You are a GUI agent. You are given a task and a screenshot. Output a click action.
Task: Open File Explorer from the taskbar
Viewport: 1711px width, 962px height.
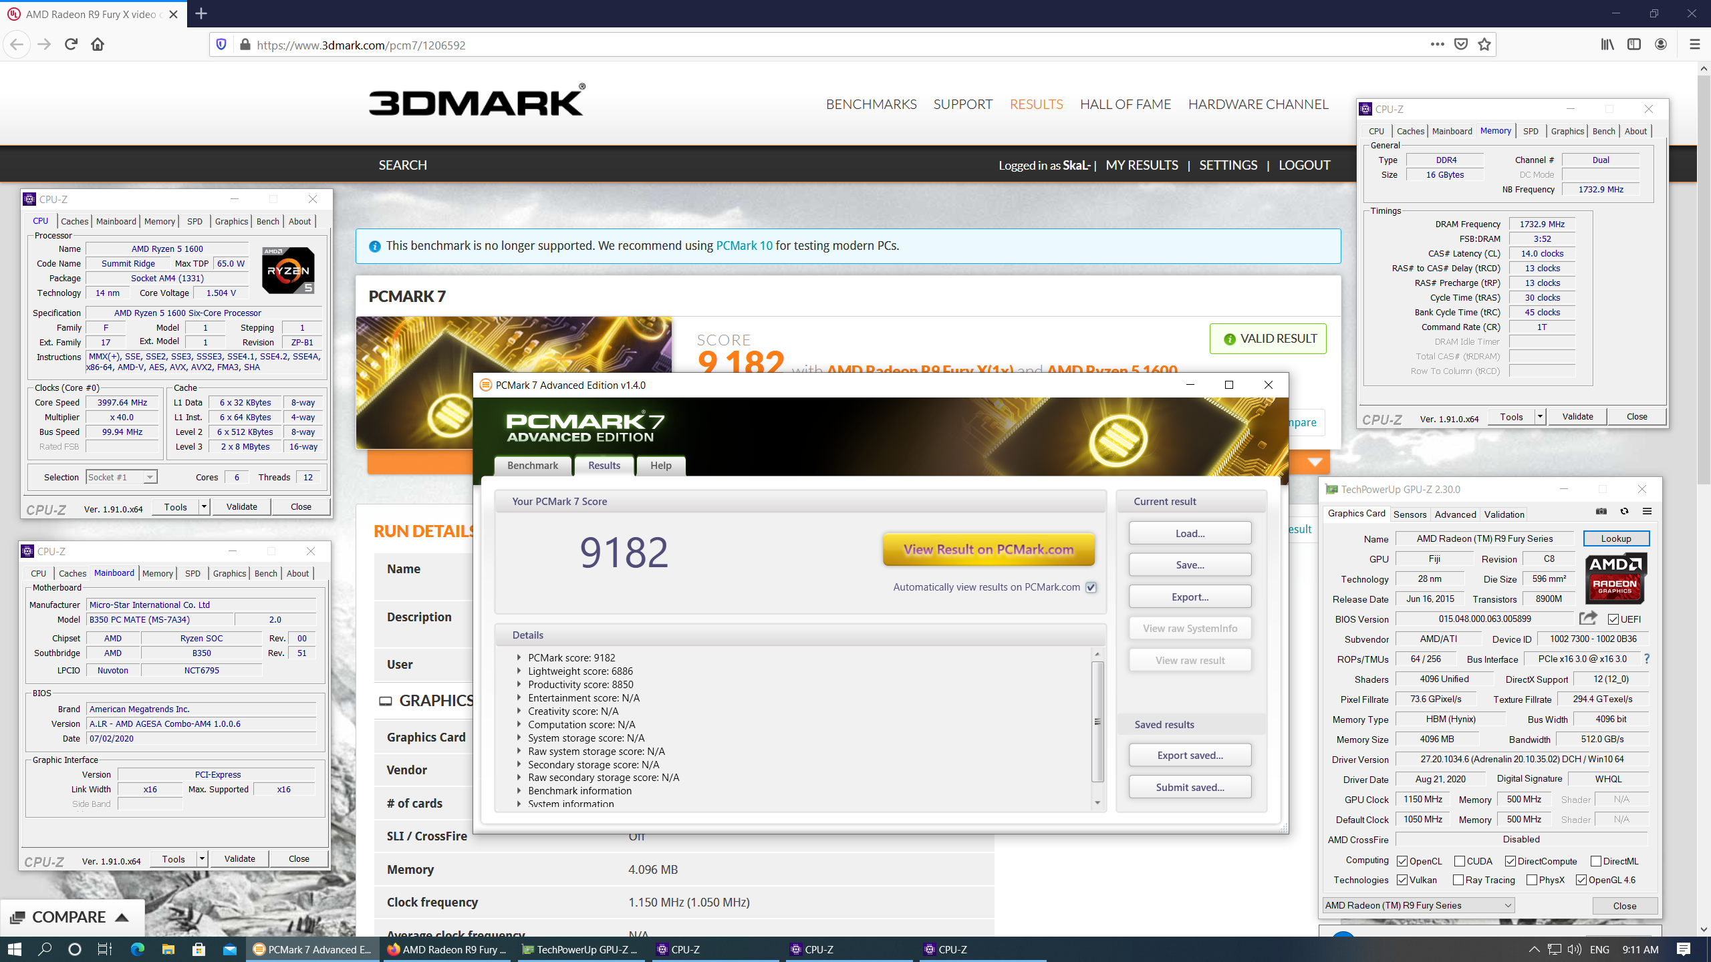pyautogui.click(x=168, y=949)
